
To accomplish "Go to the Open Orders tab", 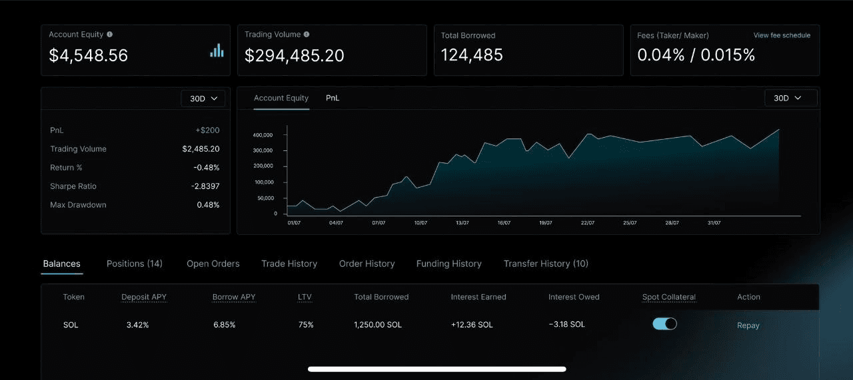I will [213, 264].
